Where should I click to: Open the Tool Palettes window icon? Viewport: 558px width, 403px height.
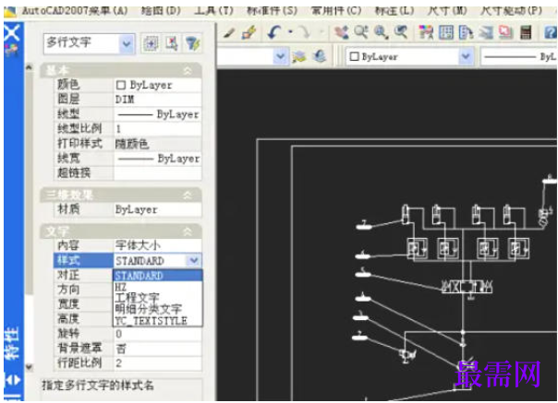click(x=466, y=32)
